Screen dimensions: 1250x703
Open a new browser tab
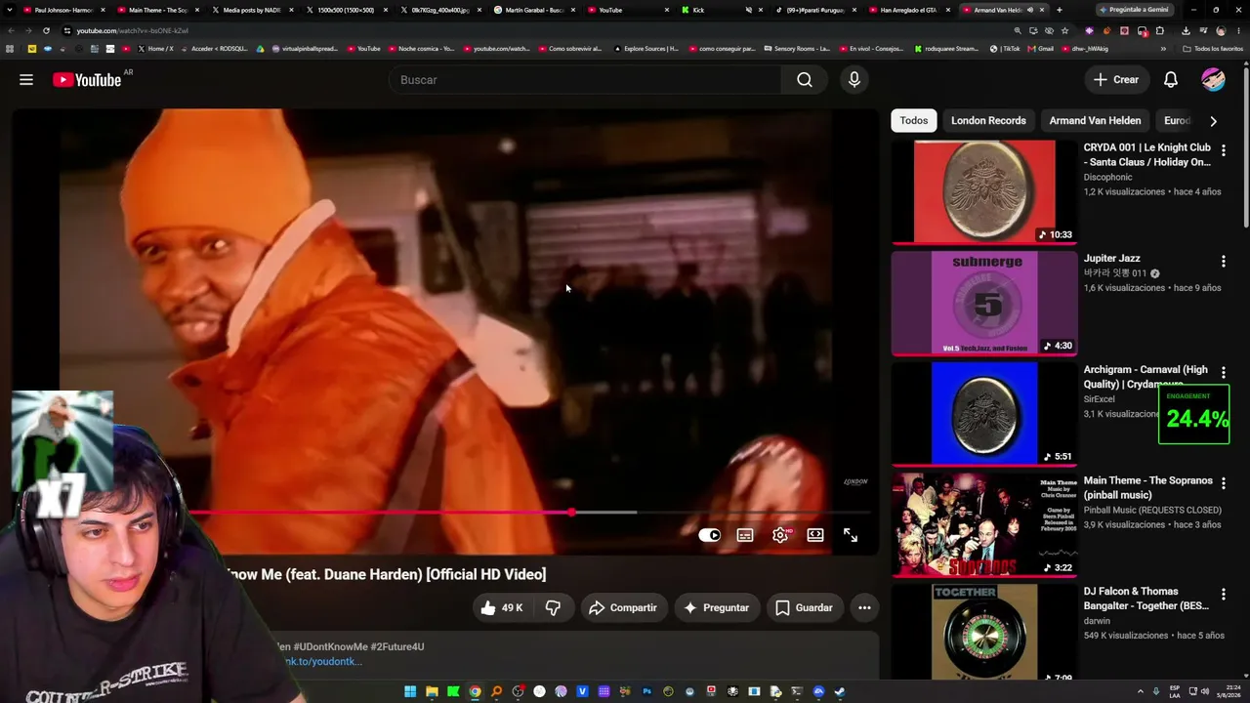pyautogui.click(x=1060, y=10)
